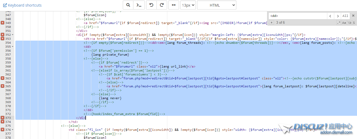The width and height of the screenshot is (357, 139).
Task: Click error marker on line 349
Action: (2, 23)
